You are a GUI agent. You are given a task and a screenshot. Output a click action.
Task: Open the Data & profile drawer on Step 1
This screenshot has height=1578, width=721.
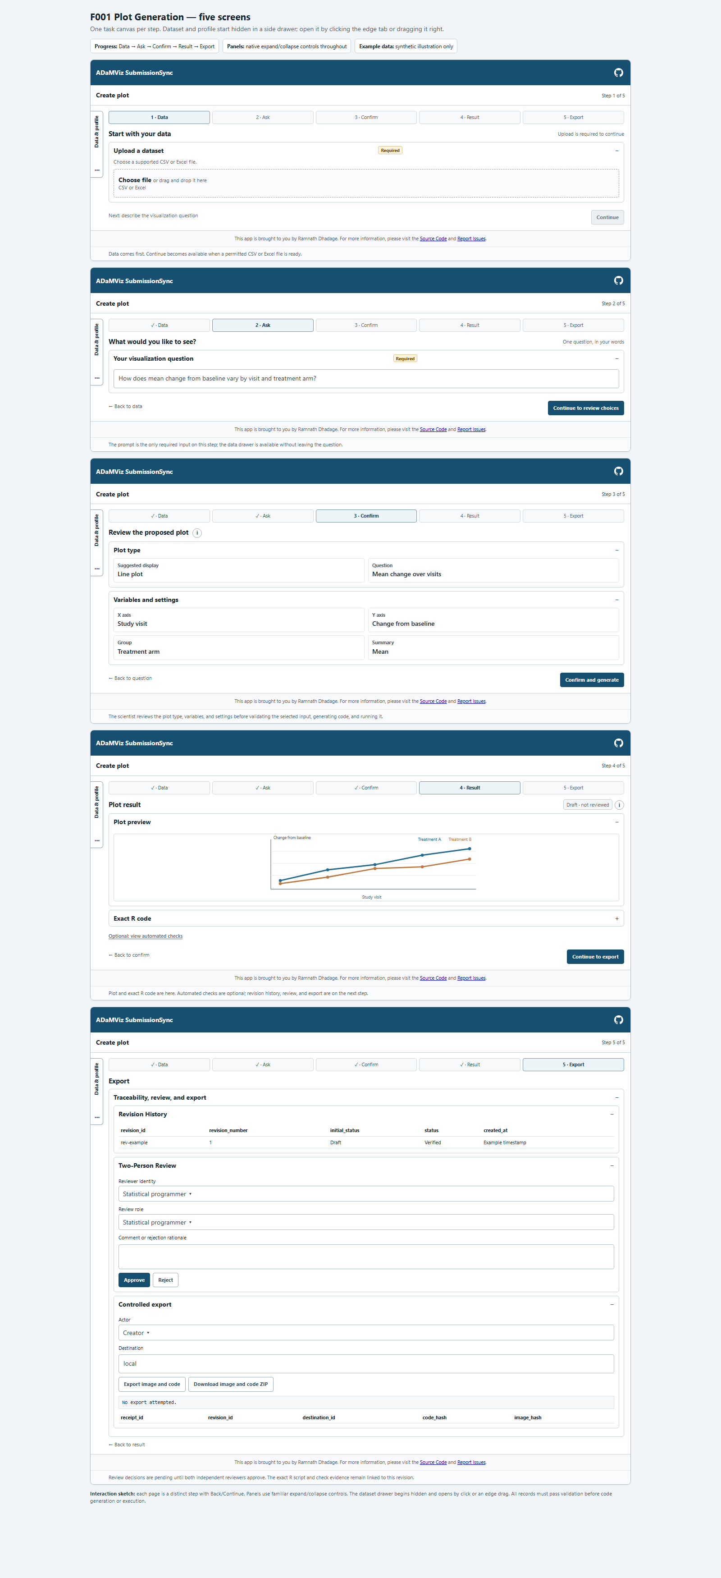click(97, 144)
